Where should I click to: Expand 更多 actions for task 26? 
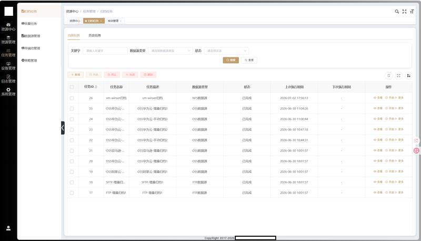click(x=399, y=98)
